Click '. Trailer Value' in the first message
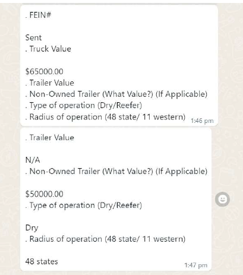The width and height of the screenshot is (243, 275). pos(50,83)
